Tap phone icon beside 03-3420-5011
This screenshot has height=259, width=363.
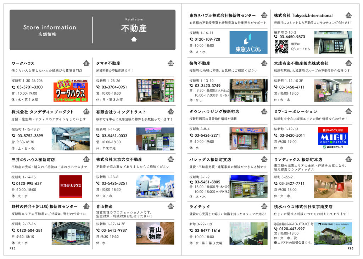[276, 135]
